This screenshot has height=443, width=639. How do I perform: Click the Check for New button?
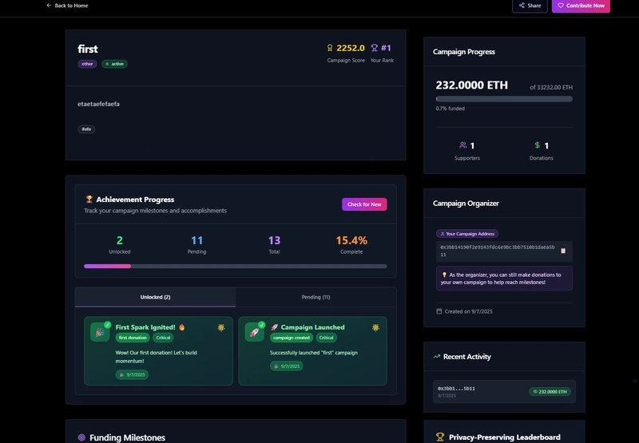click(x=364, y=204)
